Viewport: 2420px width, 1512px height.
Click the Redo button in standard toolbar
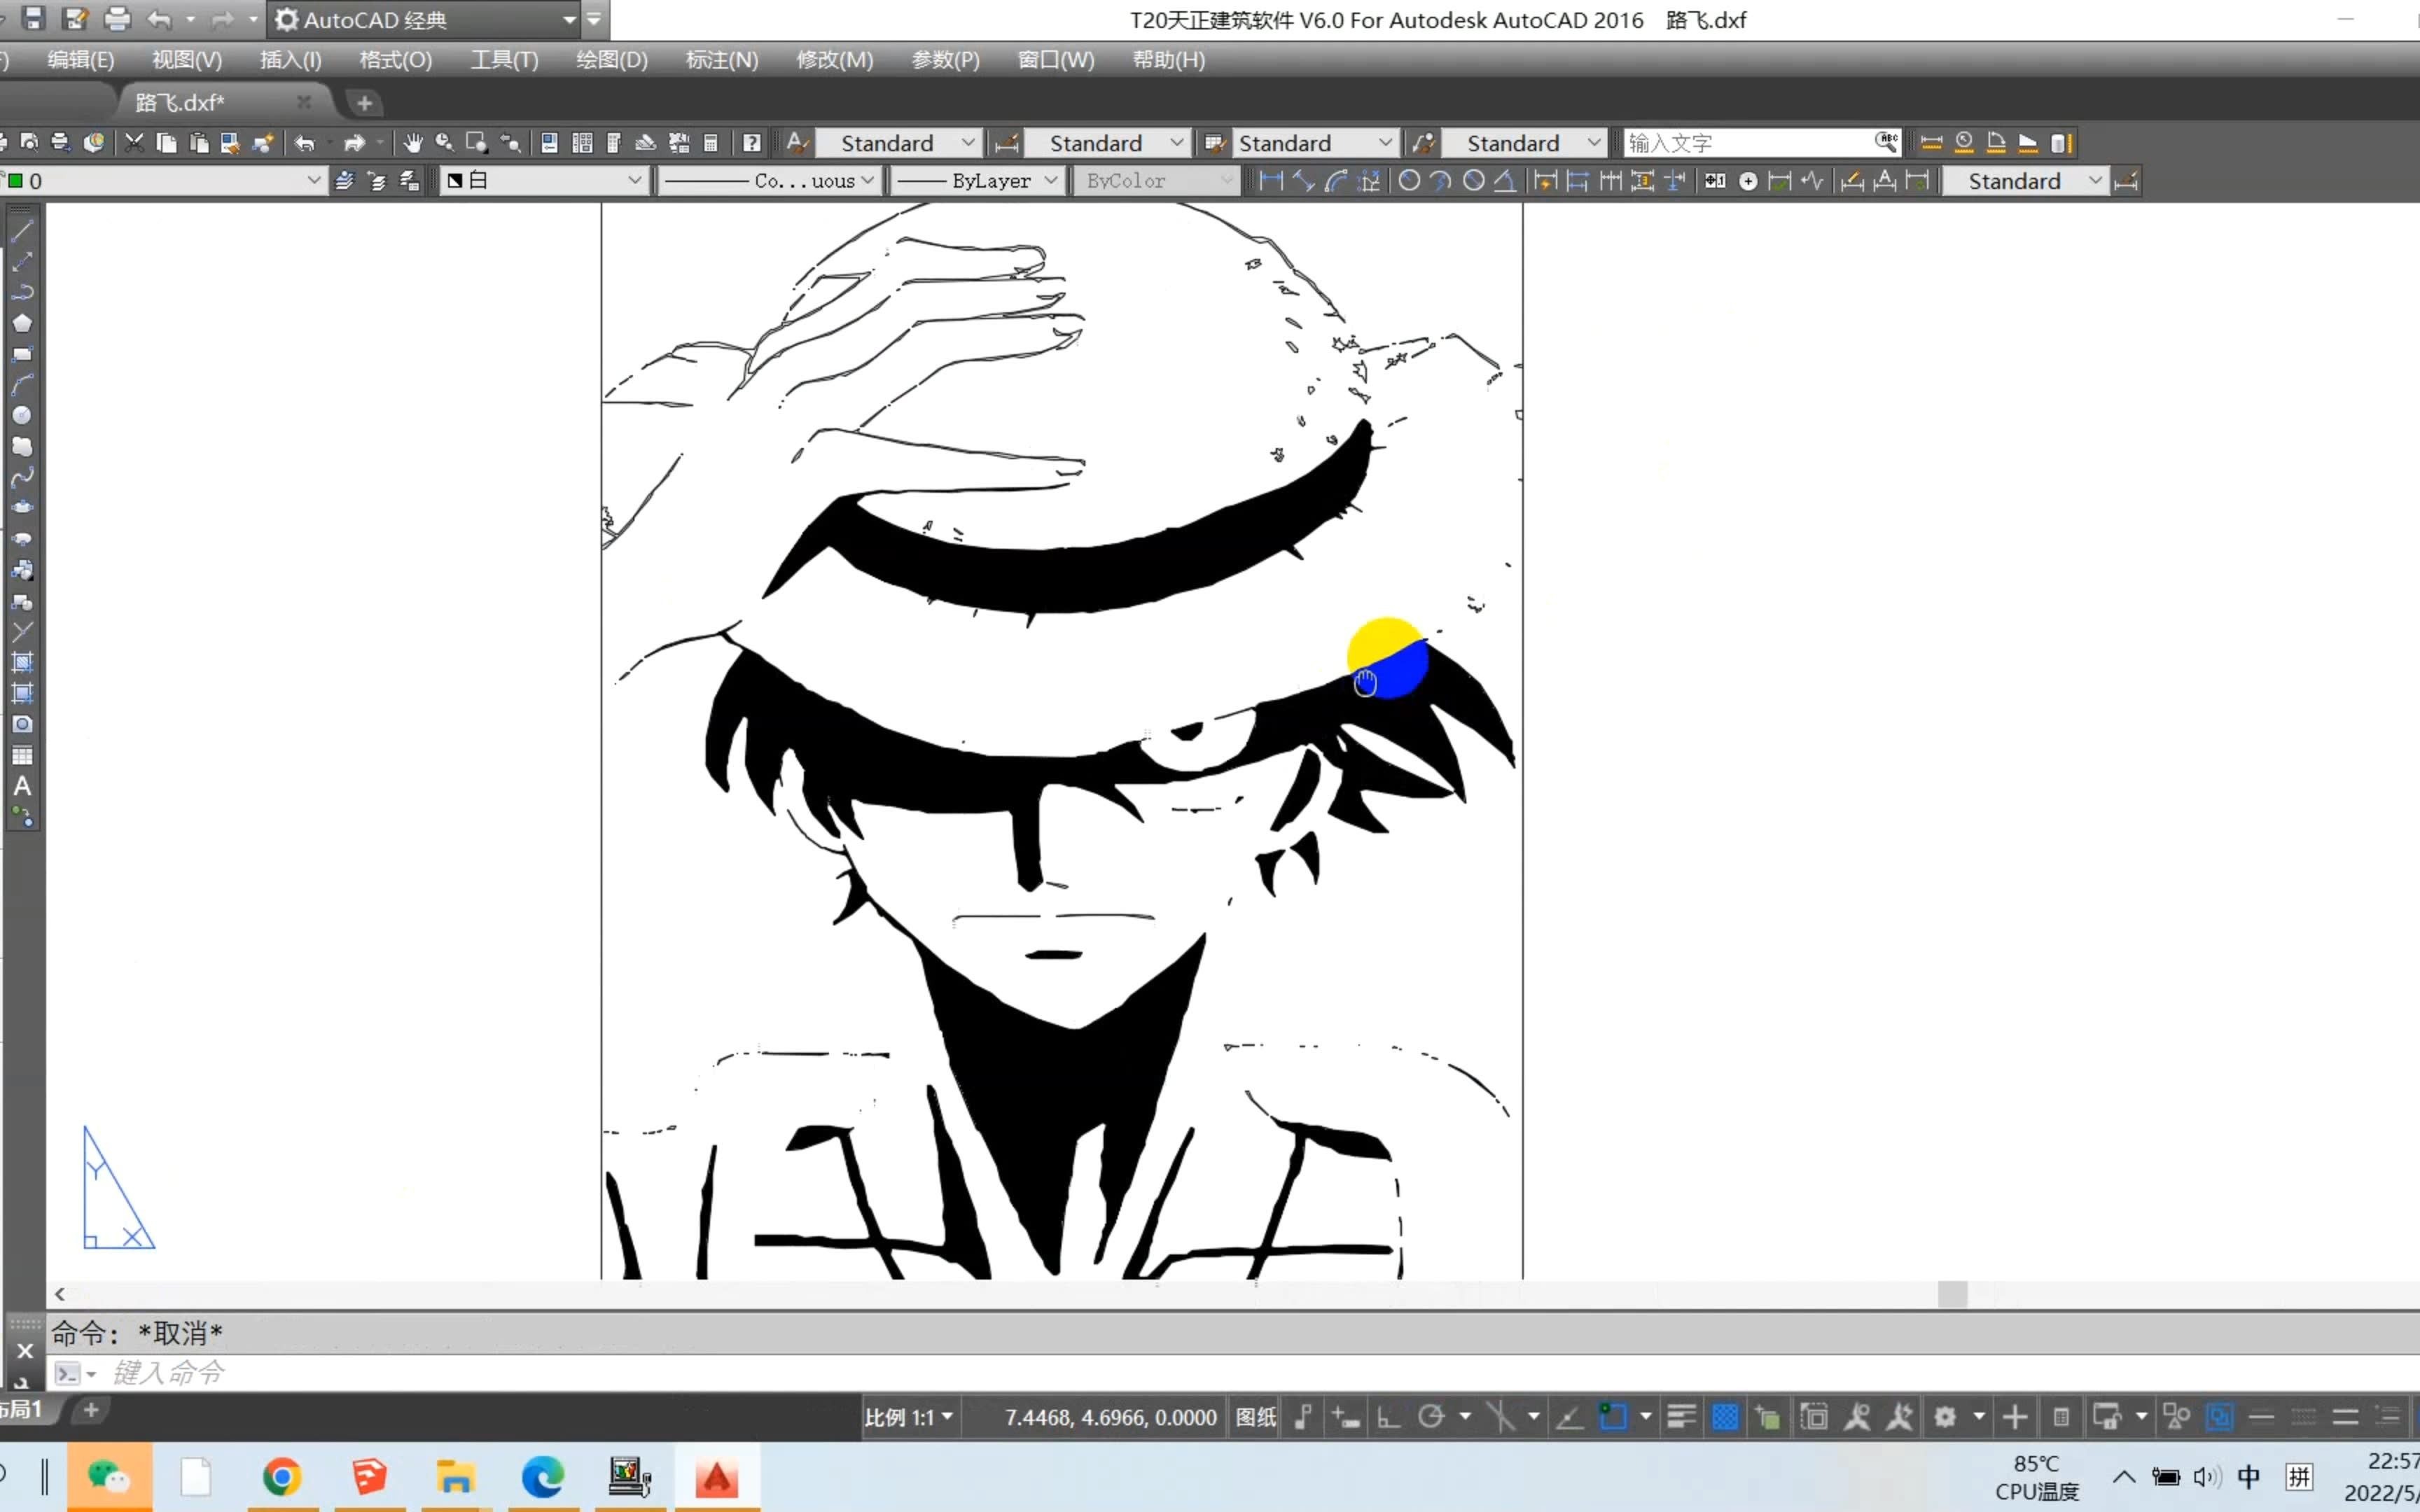click(354, 143)
